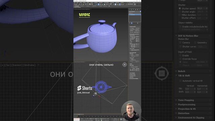Toggle Shutter curve checkbox in background panel
215x121 pixels.
tap(180, 46)
